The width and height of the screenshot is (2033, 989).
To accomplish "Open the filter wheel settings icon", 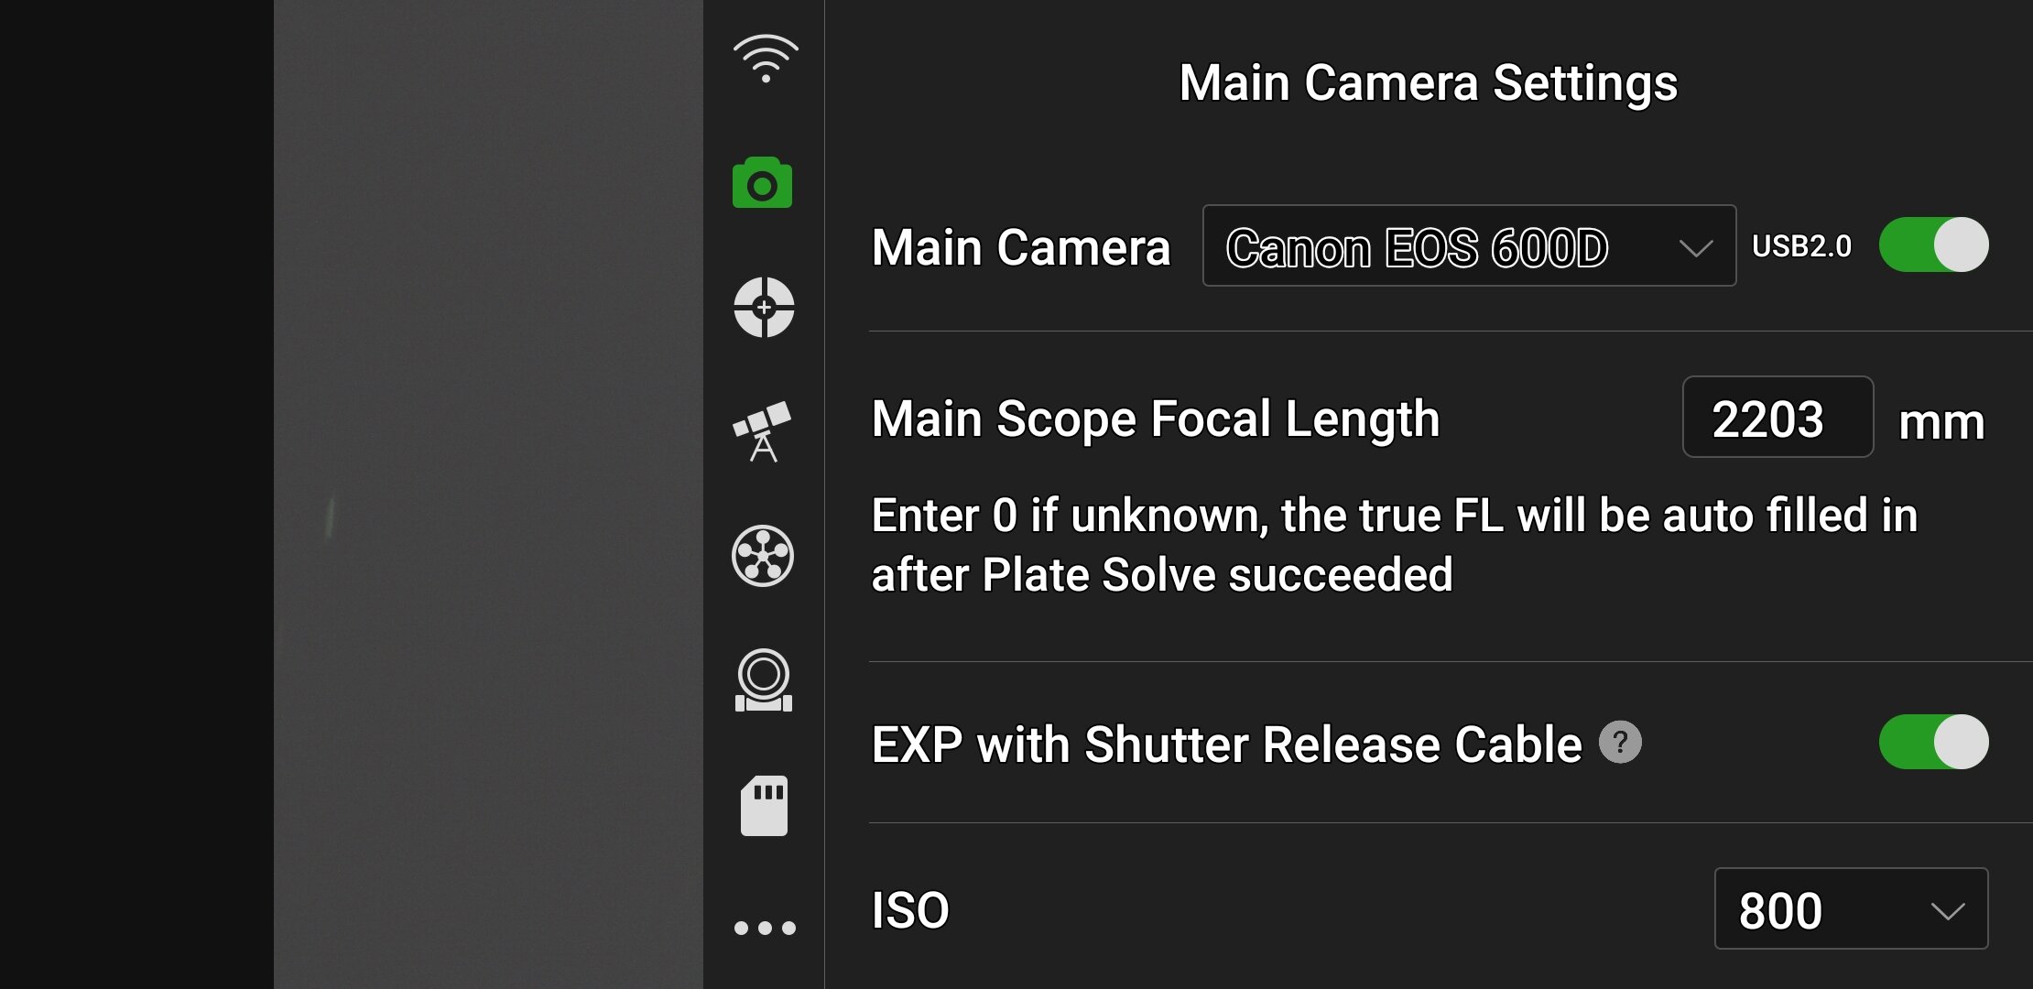I will [x=763, y=556].
